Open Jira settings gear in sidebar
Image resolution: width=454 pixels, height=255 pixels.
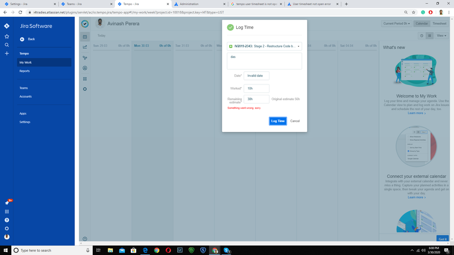point(7,228)
